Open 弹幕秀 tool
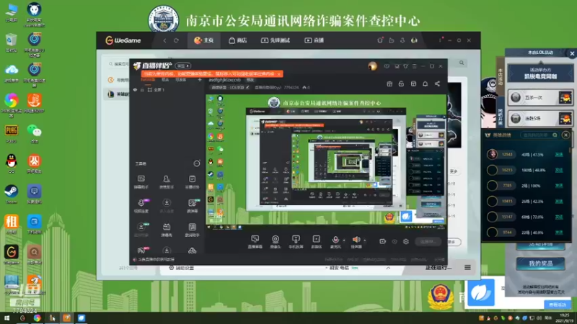 (167, 230)
